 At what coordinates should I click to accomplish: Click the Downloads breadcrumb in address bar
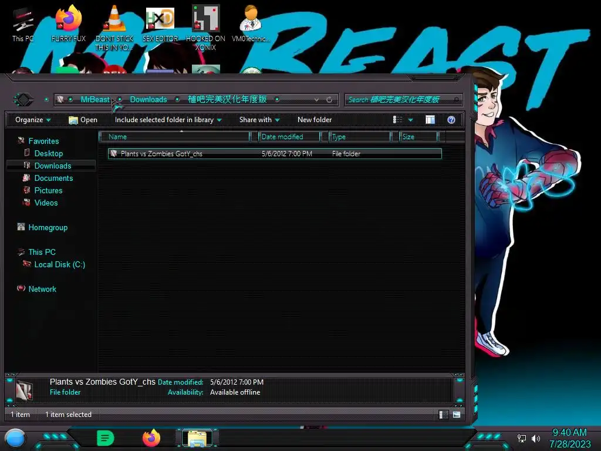pyautogui.click(x=148, y=99)
